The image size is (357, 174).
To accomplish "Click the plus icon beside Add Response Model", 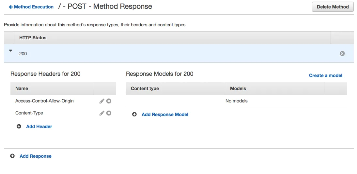I will click(x=134, y=114).
